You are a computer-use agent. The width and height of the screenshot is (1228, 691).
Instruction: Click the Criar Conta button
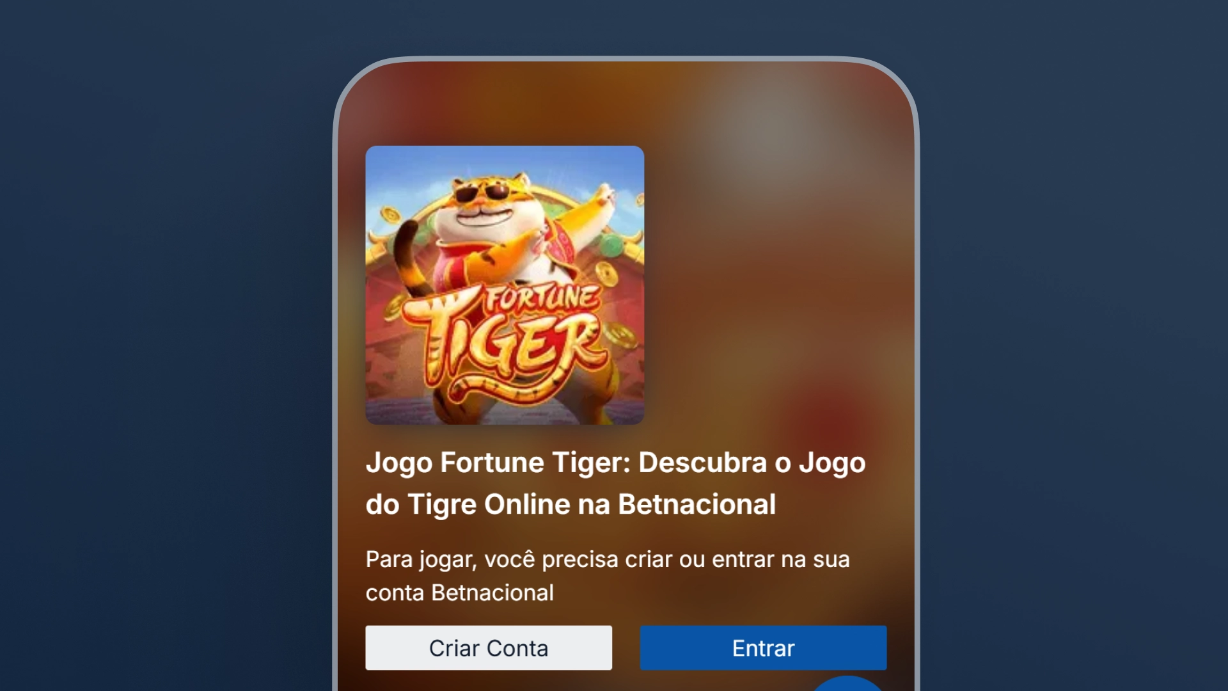[489, 647]
